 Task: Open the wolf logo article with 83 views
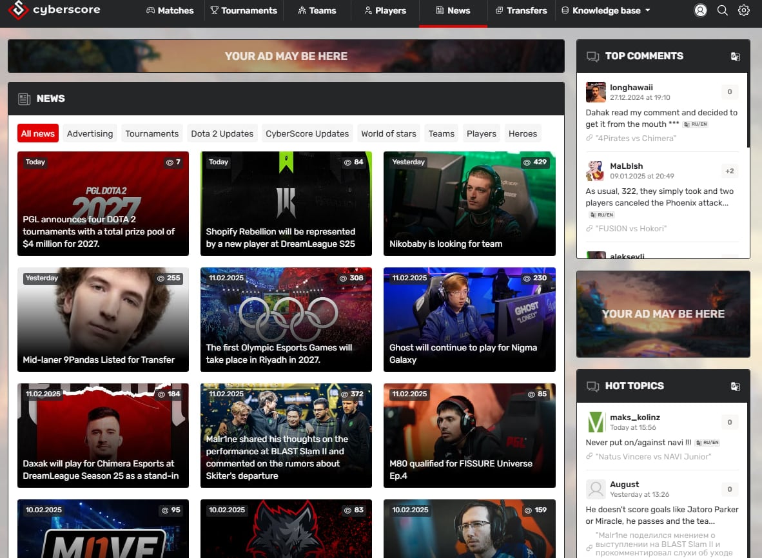(x=286, y=529)
